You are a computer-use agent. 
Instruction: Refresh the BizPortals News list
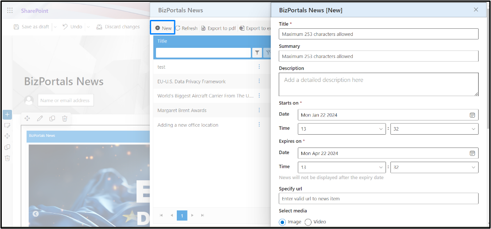point(186,28)
